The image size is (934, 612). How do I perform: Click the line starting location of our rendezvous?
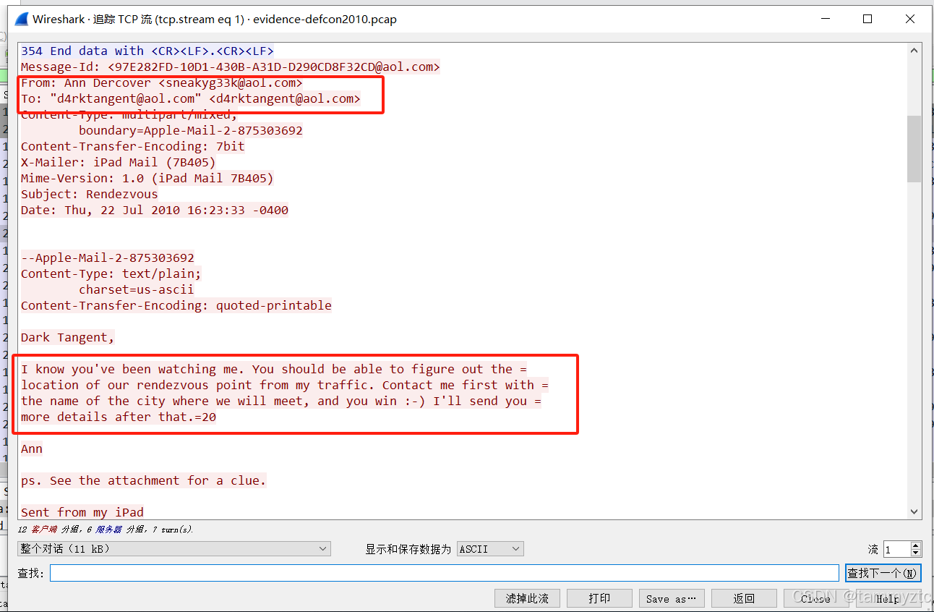pyautogui.click(x=284, y=385)
